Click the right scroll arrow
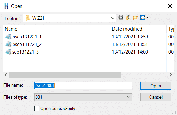Image resolution: width=177 pixels, height=115 pixels. tap(171, 75)
